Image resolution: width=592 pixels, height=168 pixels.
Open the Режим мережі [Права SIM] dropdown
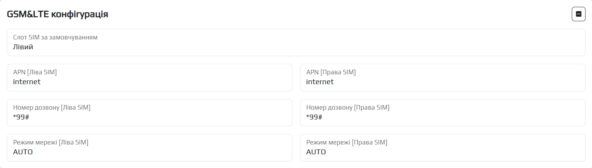tap(442, 148)
